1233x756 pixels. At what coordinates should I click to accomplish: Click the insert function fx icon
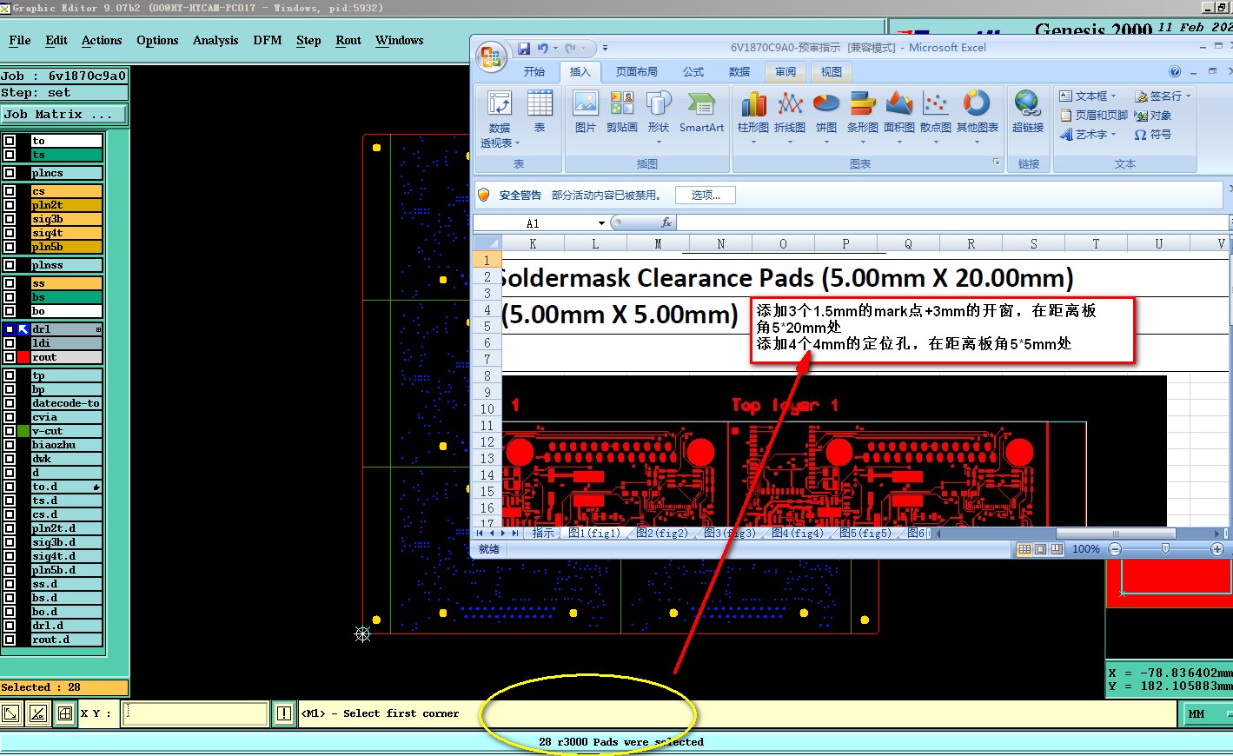666,223
